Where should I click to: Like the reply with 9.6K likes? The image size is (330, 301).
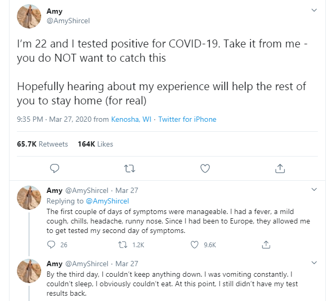pos(195,245)
